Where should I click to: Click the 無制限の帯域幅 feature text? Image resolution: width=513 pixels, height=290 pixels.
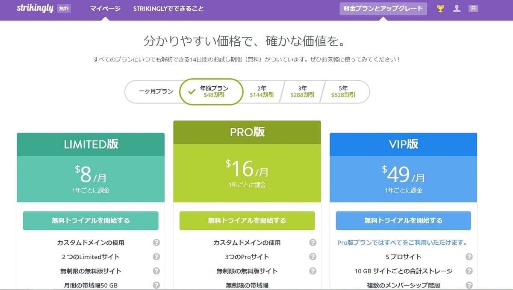247,285
